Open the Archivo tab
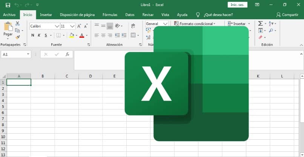Image resolution: width=304 pixels, height=157 pixels. pos(9,15)
